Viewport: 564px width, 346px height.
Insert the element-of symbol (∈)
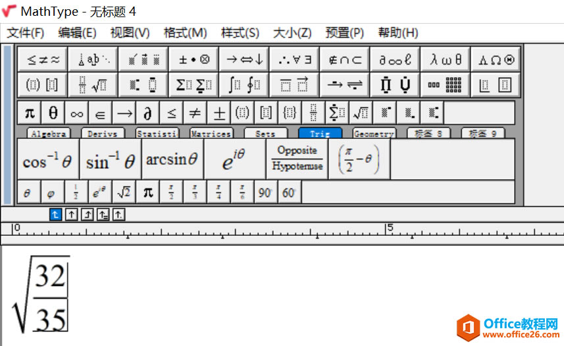pos(100,113)
